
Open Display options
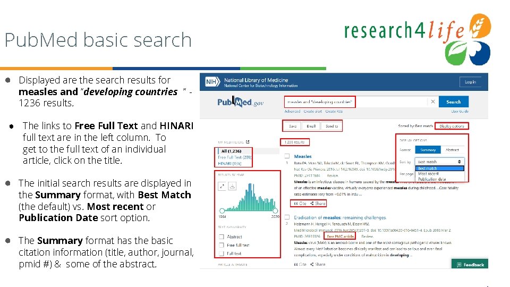point(452,126)
